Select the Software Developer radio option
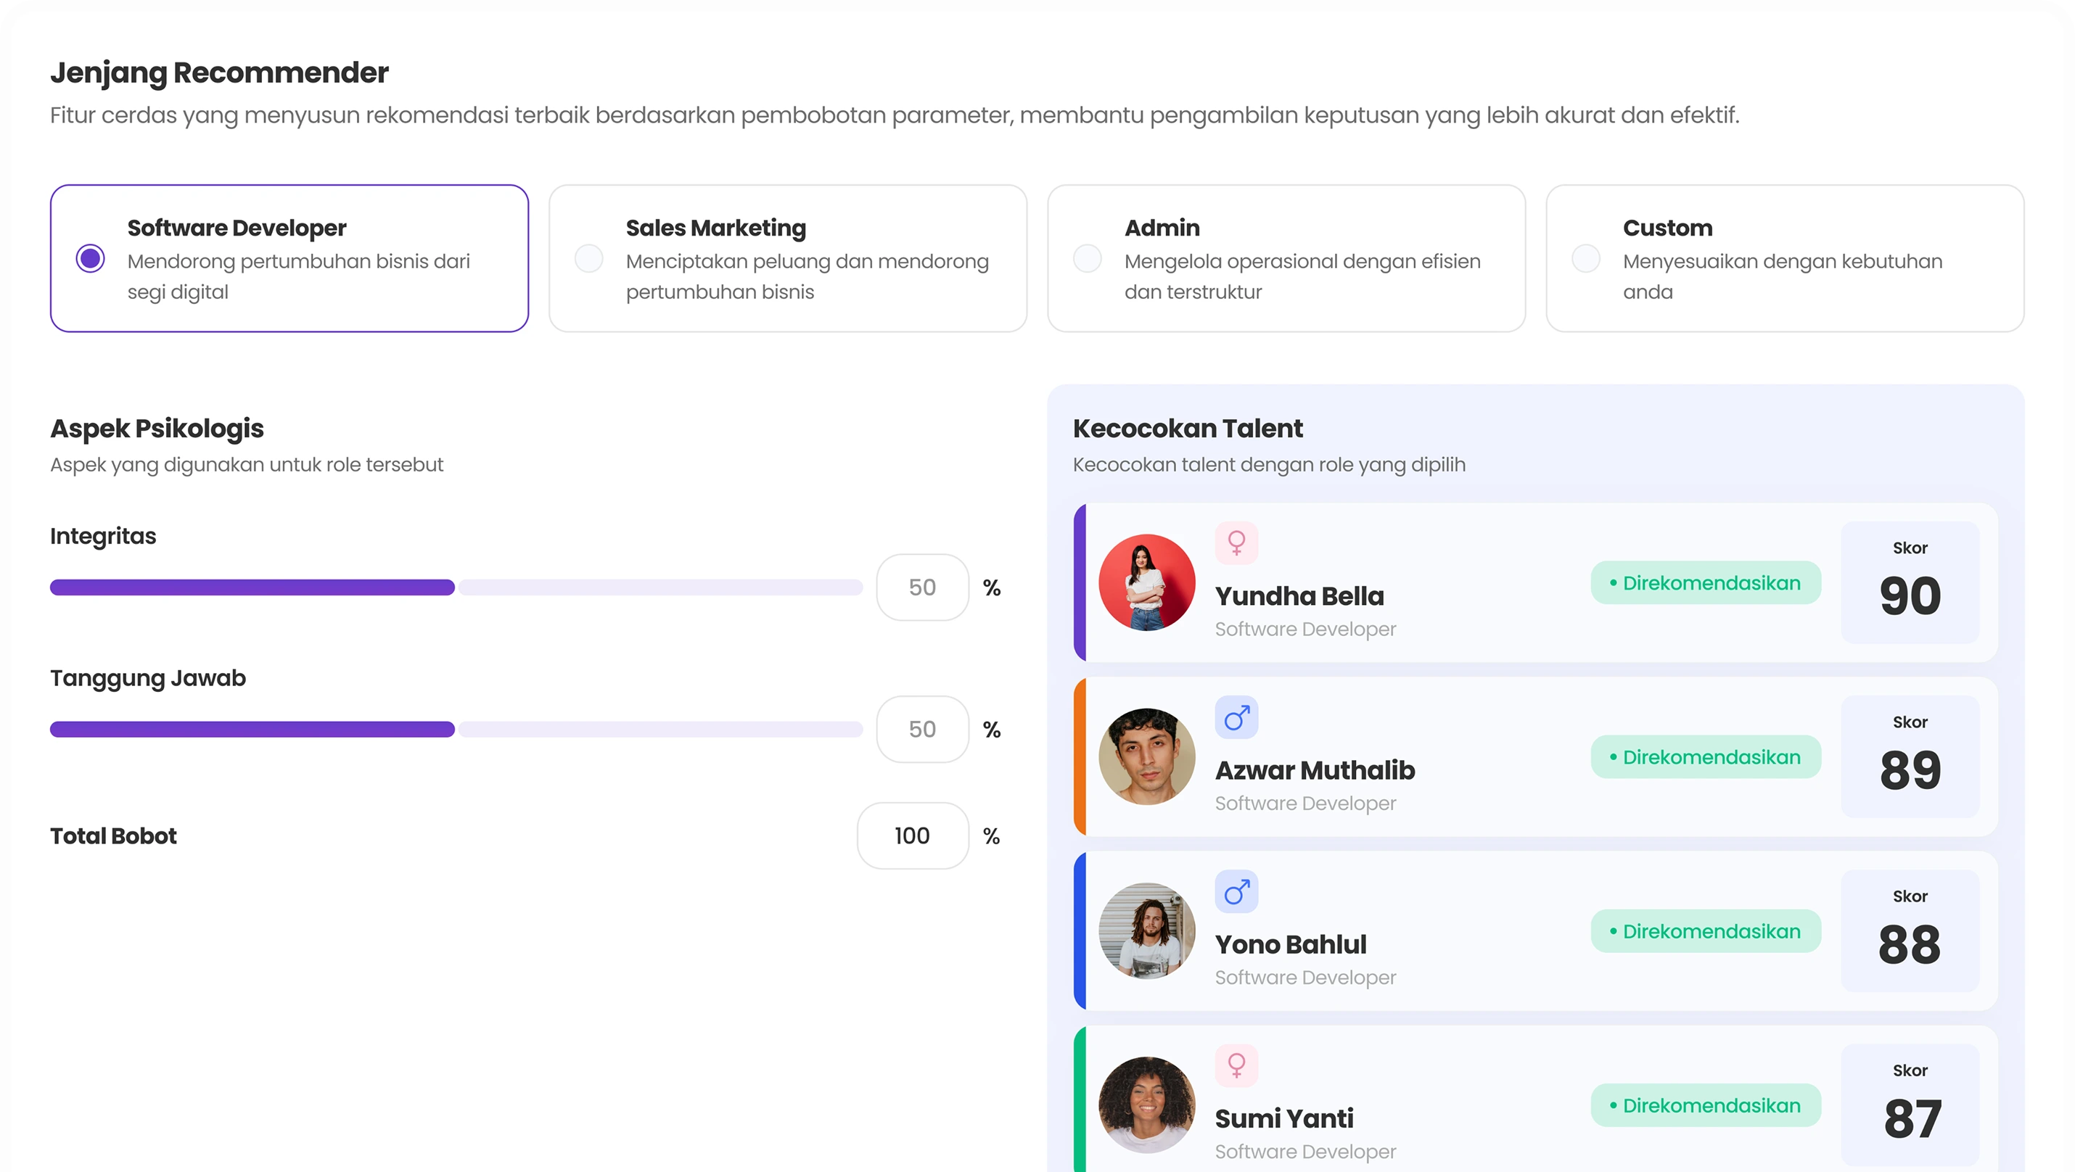 pyautogui.click(x=90, y=258)
